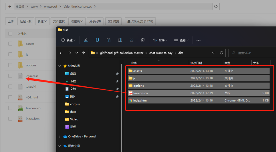Select index.html in the Explorer file list
Screen dimensions: 276x152
click(199, 100)
